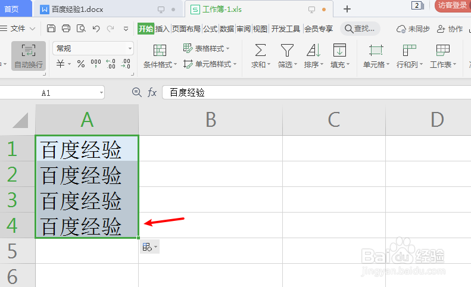Click the select-all corner triangle
The height and width of the screenshot is (287, 471).
(x=20, y=120)
